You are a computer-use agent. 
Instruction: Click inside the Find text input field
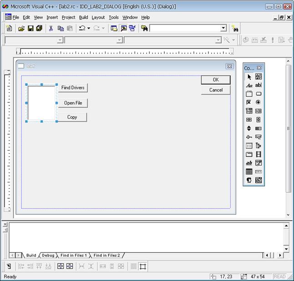click(185, 28)
